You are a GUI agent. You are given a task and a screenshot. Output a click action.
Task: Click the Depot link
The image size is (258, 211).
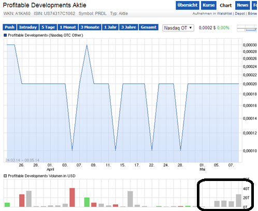[240, 13]
